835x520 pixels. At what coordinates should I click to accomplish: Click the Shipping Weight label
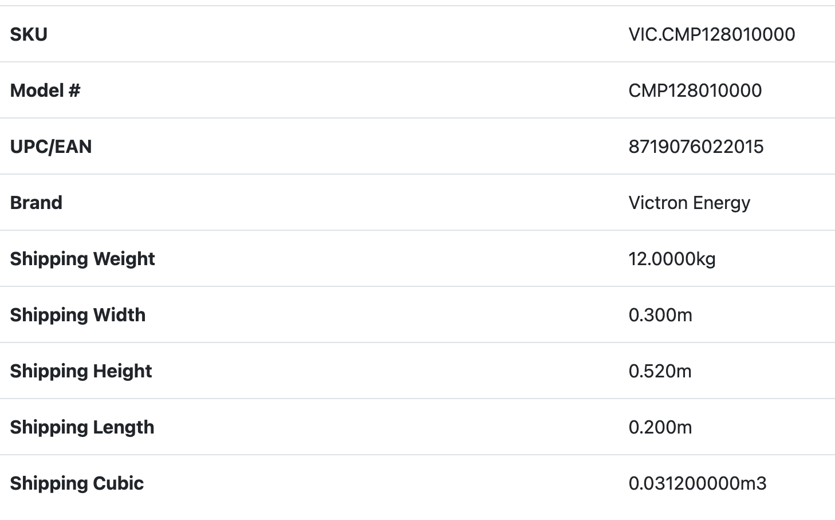(82, 259)
